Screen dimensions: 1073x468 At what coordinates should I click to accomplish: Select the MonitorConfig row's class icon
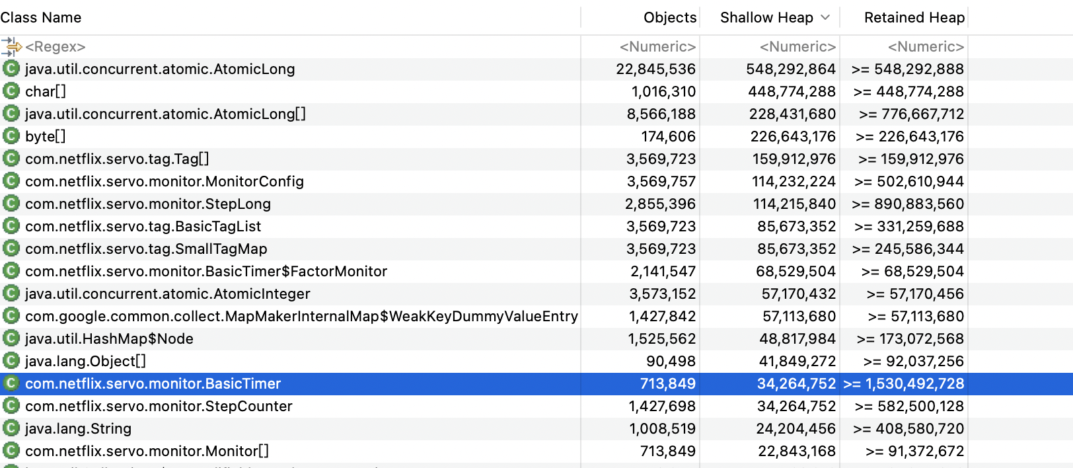[x=11, y=181]
